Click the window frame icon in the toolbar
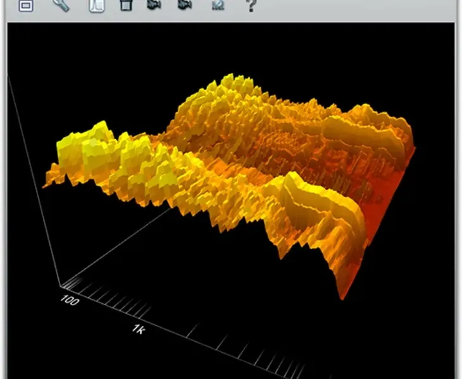Viewport: 462px width, 379px height. coord(26,5)
